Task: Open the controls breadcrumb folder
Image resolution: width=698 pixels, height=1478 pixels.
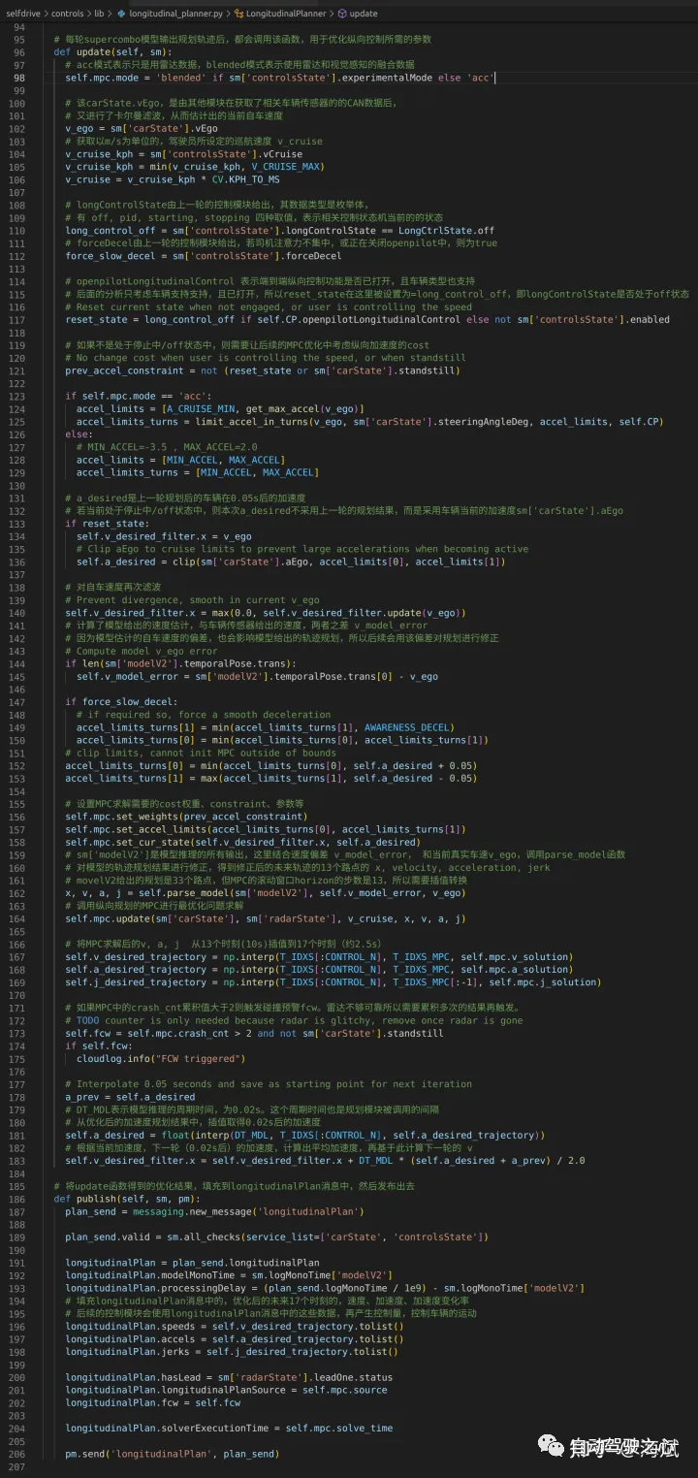Action: click(67, 14)
